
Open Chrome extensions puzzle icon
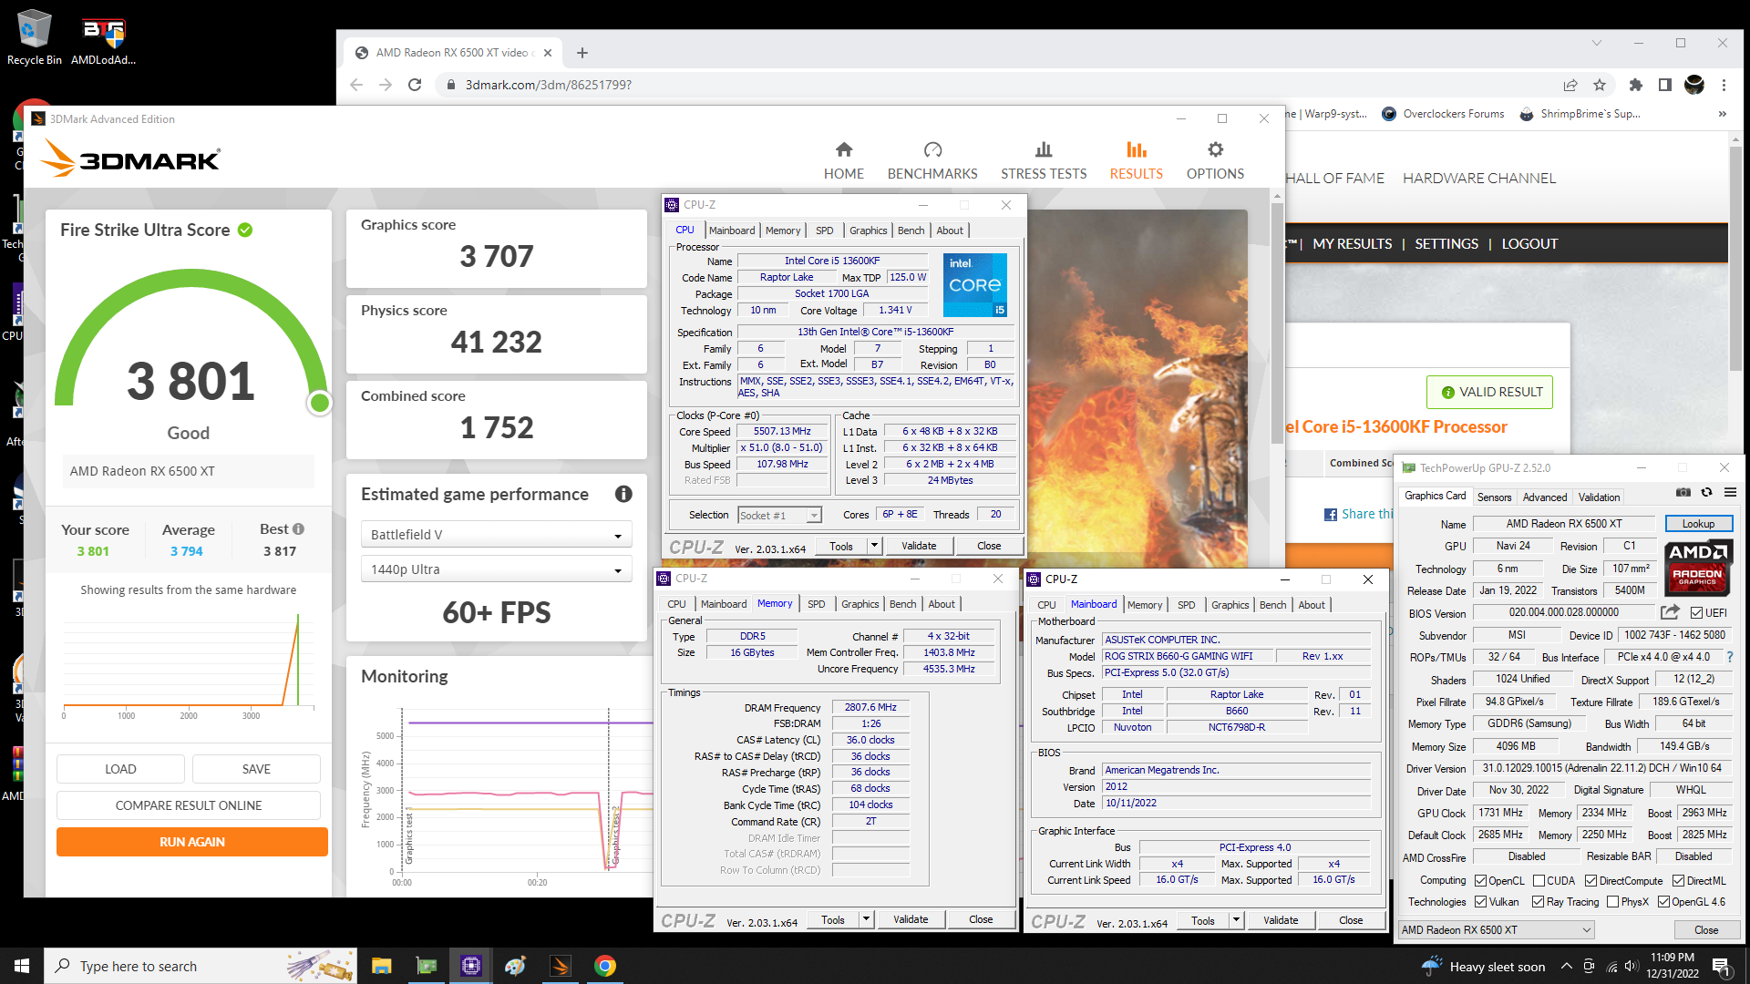tap(1635, 85)
